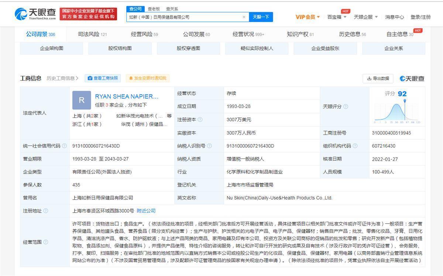This screenshot has height=276, width=443.
Task: Open 企业架构图 section
Action: coord(51,48)
